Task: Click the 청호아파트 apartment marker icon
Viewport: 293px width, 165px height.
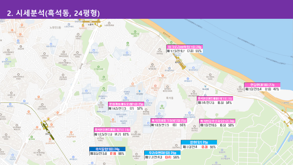Action: coord(176,145)
